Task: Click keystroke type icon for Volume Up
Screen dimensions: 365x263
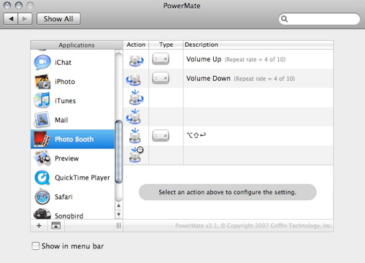Action: pos(161,59)
